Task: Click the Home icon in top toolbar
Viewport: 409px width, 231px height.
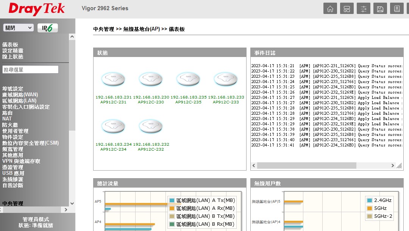Action: tap(330, 9)
